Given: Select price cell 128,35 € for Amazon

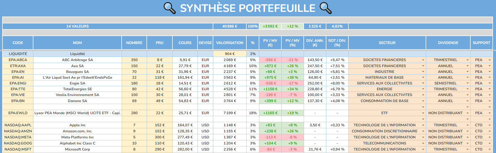Looking at the screenshot, I should [x=185, y=131].
